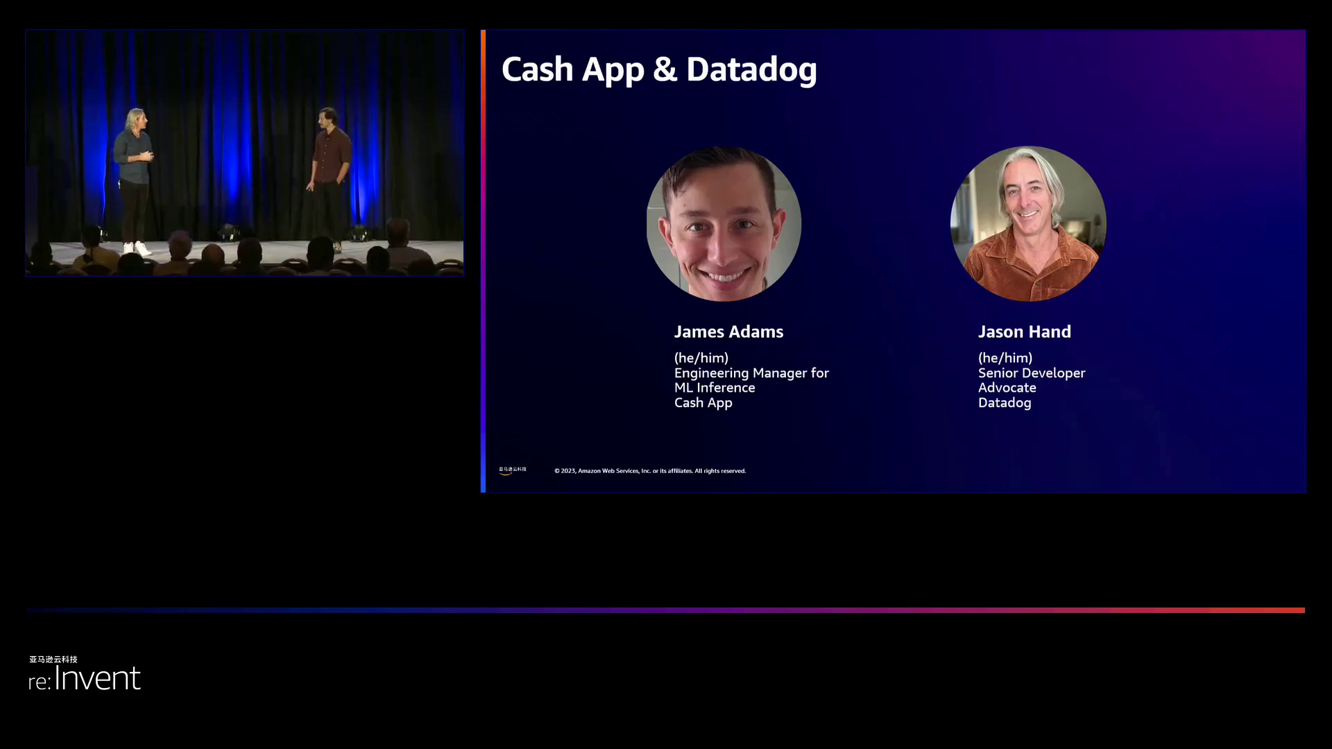Image resolution: width=1332 pixels, height=749 pixels.
Task: Click the Cash App company text under James
Action: [703, 403]
